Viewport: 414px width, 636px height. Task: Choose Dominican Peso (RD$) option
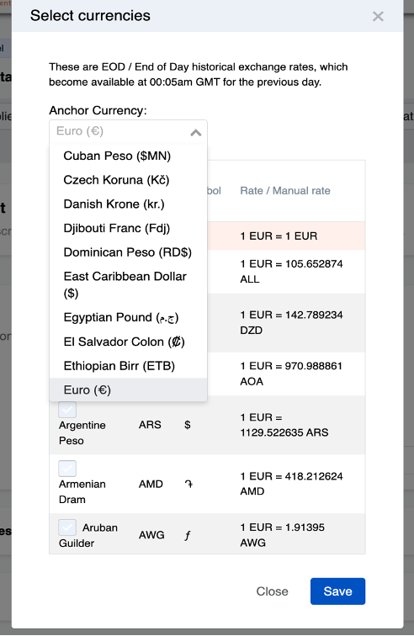128,252
